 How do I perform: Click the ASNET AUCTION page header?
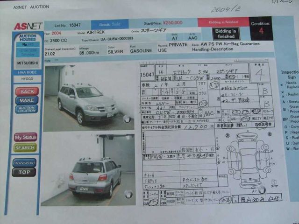31,7
